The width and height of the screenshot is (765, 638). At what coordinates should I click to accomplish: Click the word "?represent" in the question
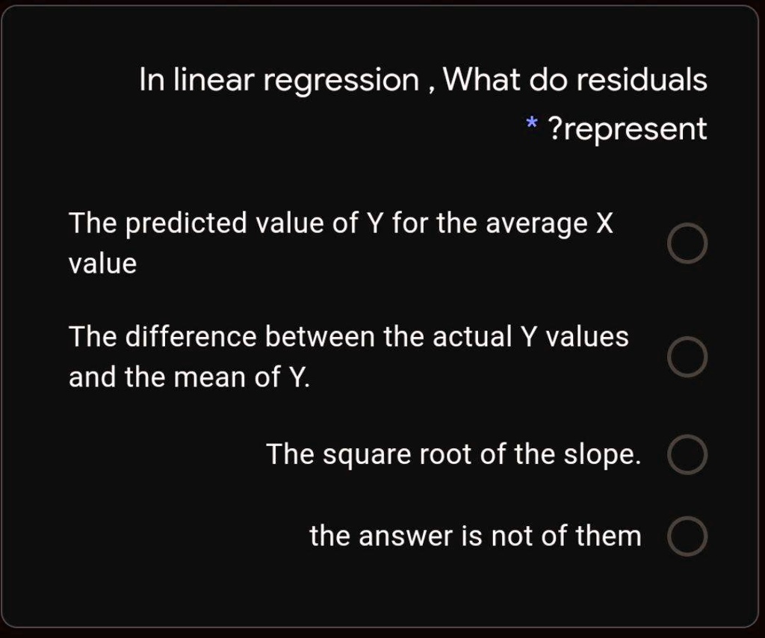(626, 128)
